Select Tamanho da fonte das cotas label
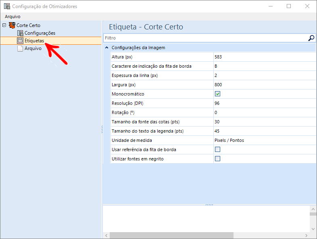Image resolution: width=317 pixels, height=239 pixels. tap(146, 122)
